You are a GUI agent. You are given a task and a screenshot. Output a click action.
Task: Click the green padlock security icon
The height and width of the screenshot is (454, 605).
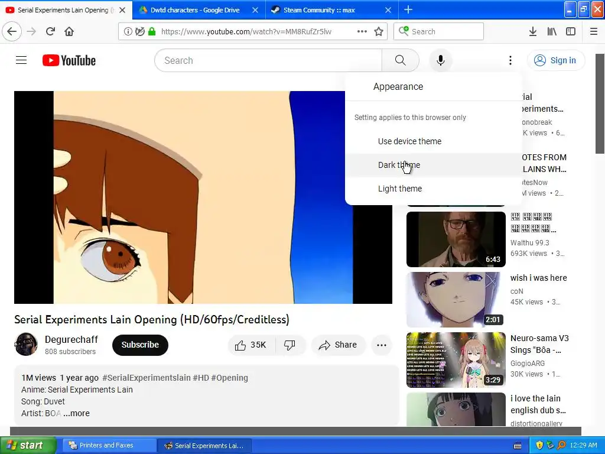point(152,31)
